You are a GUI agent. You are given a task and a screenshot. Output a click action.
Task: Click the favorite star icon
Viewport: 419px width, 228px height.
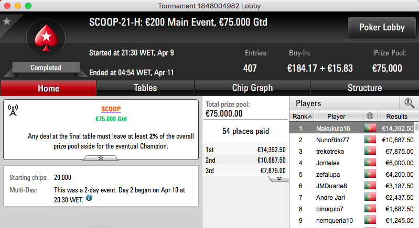[7, 21]
